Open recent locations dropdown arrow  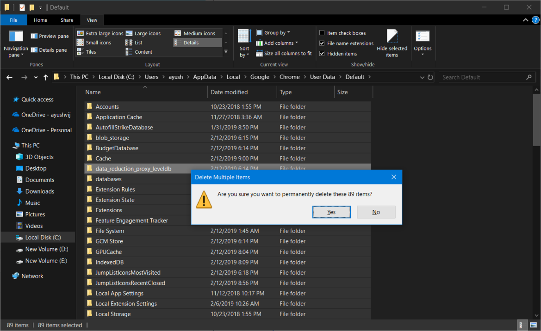(36, 78)
